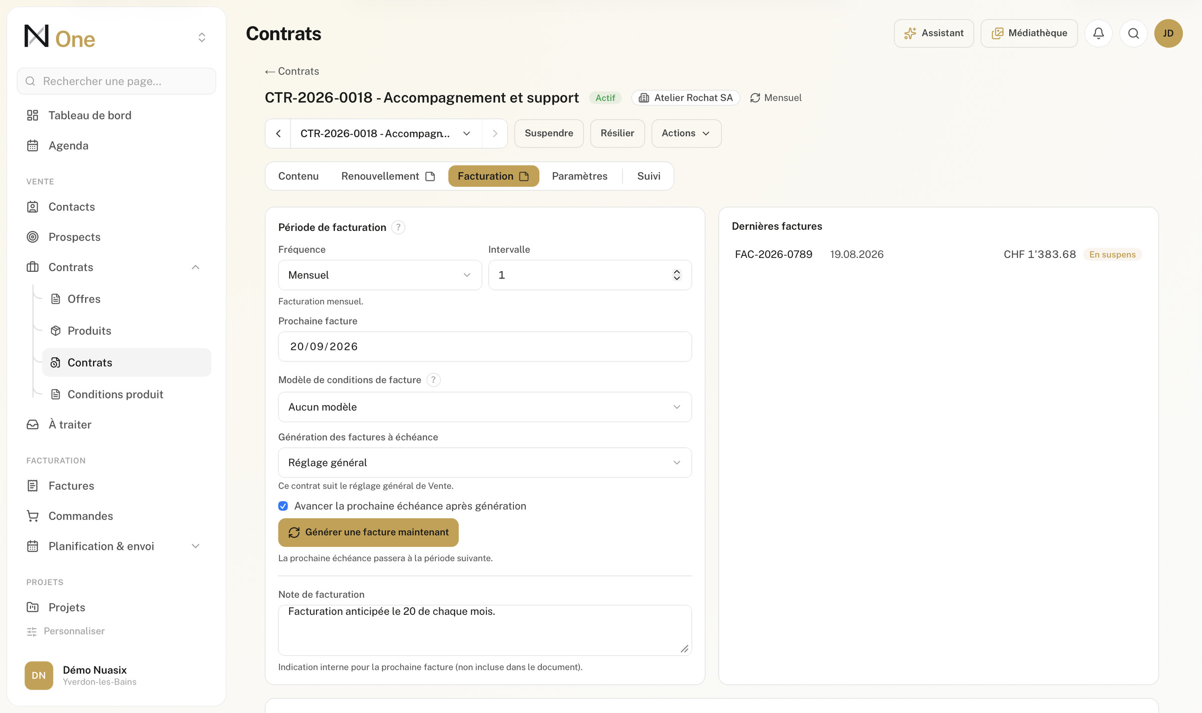Open the workspace switcher chevrons
Screen dimensions: 1202x713
202,38
